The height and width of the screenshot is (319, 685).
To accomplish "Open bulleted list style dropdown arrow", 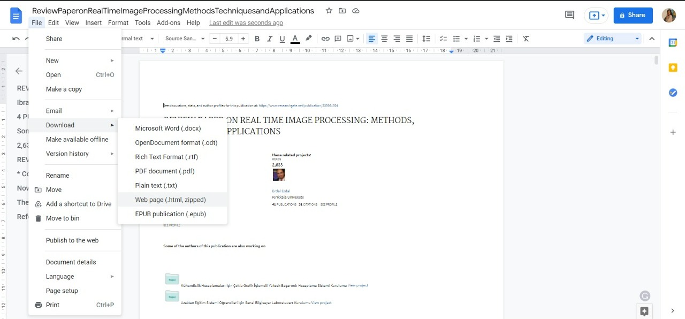I will tap(466, 39).
